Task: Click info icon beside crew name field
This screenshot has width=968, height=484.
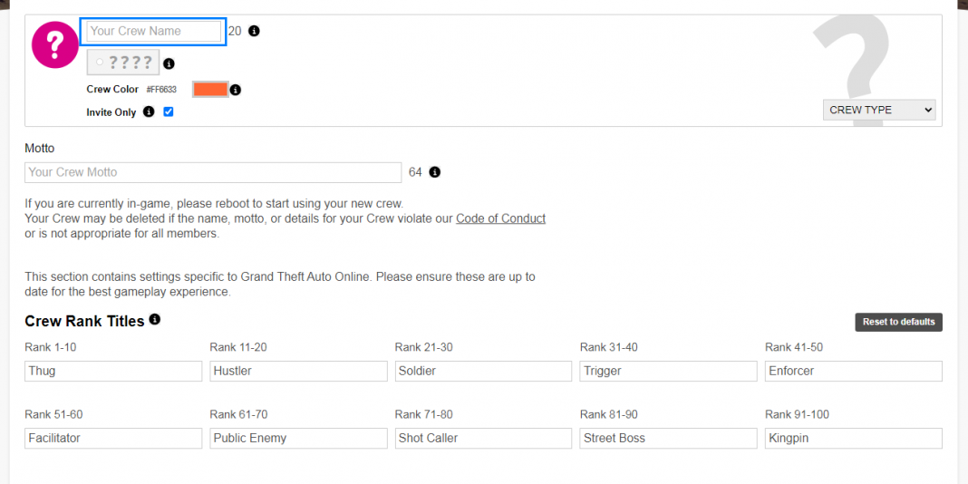Action: pyautogui.click(x=254, y=31)
